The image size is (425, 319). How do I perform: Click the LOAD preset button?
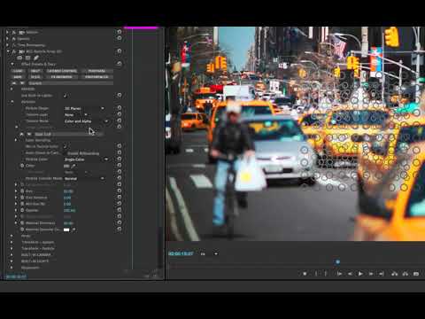coord(18,71)
